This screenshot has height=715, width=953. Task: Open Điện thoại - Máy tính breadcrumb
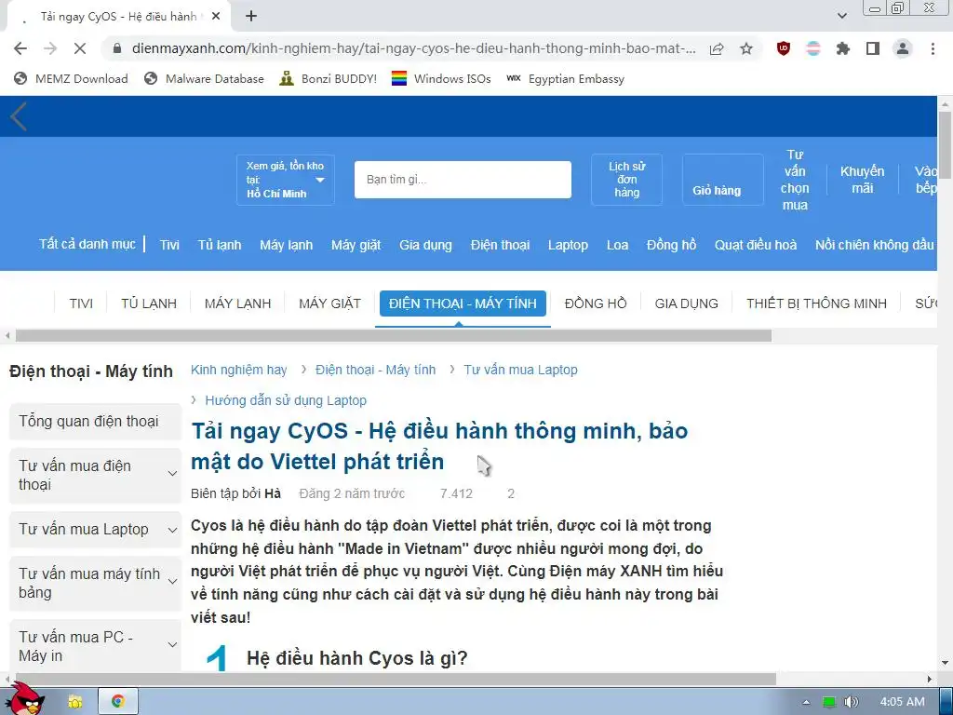pyautogui.click(x=375, y=370)
